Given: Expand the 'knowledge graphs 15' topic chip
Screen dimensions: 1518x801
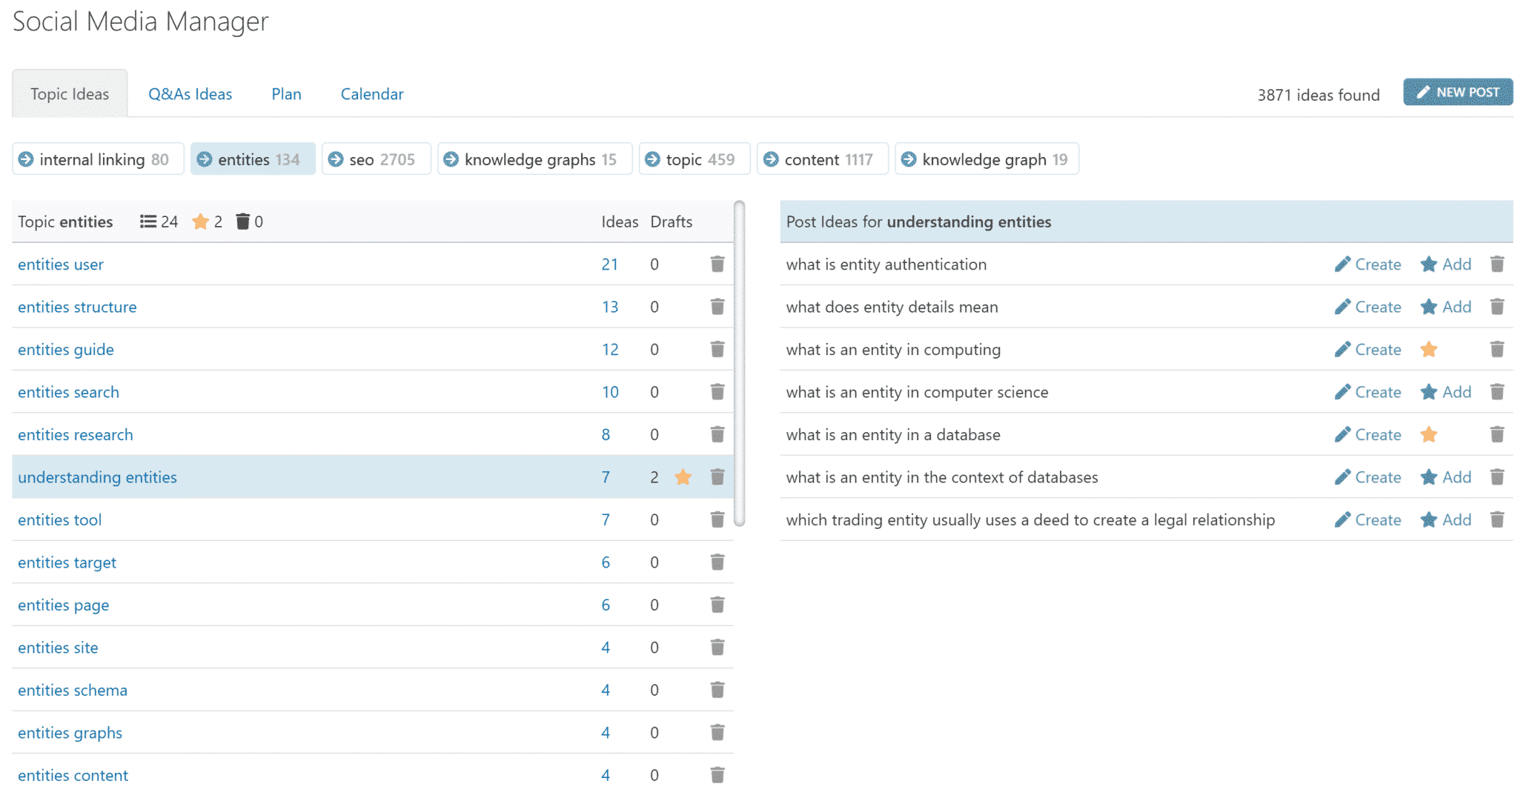Looking at the screenshot, I should 534,159.
